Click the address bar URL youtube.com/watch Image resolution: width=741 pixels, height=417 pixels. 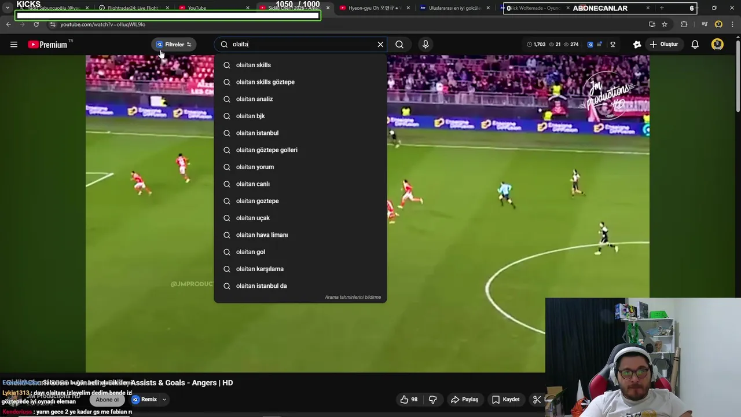click(102, 24)
